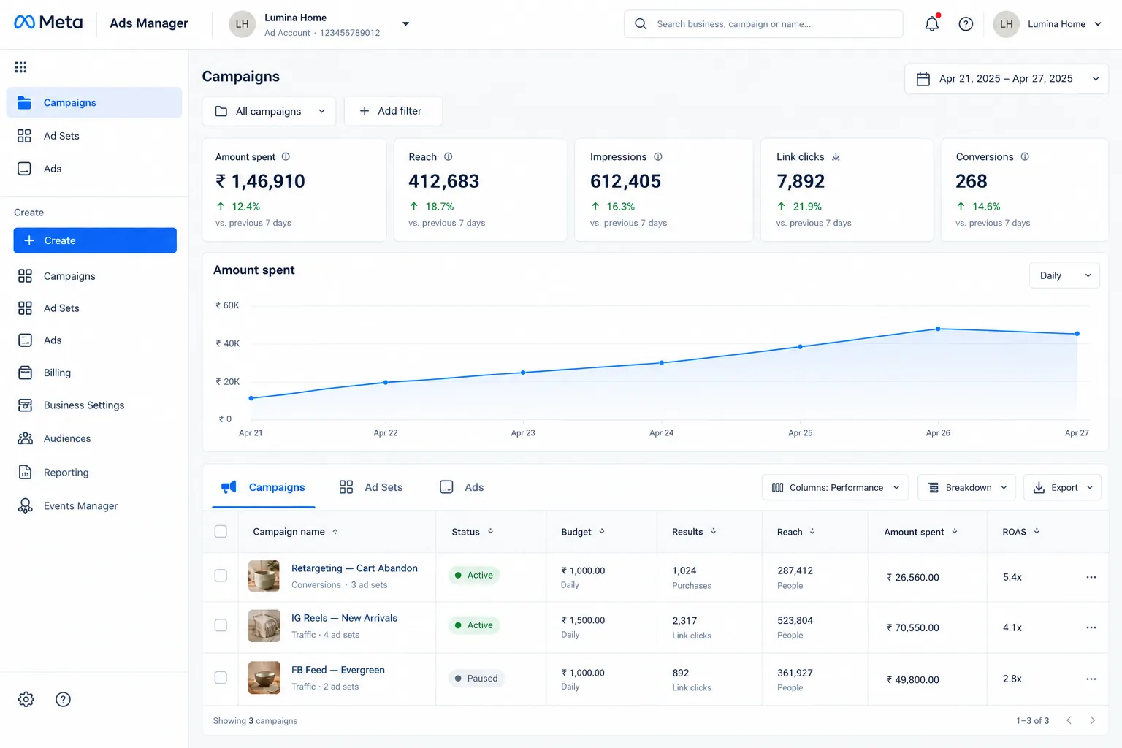Viewport: 1122px width, 748px height.
Task: Click info icon beside Conversions
Action: (x=1025, y=156)
